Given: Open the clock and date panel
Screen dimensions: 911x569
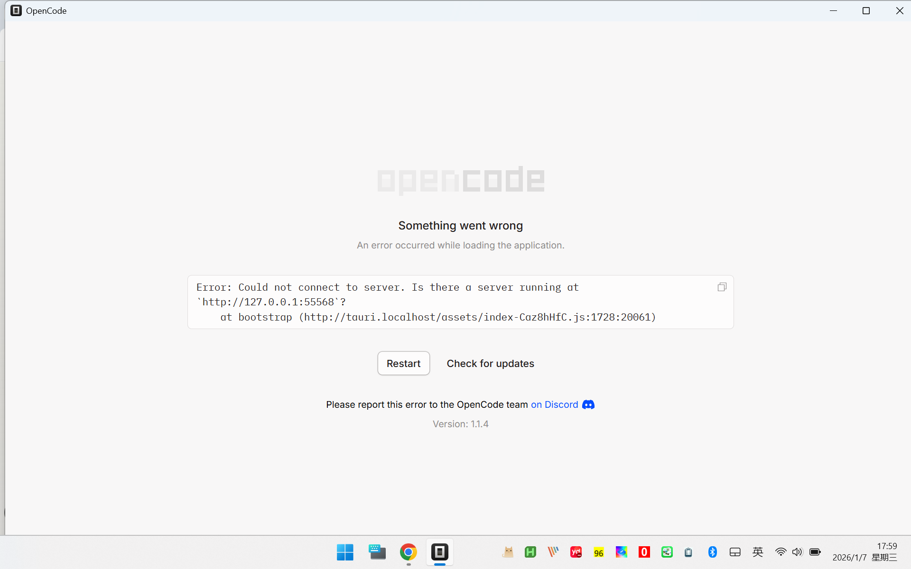Looking at the screenshot, I should 865,552.
